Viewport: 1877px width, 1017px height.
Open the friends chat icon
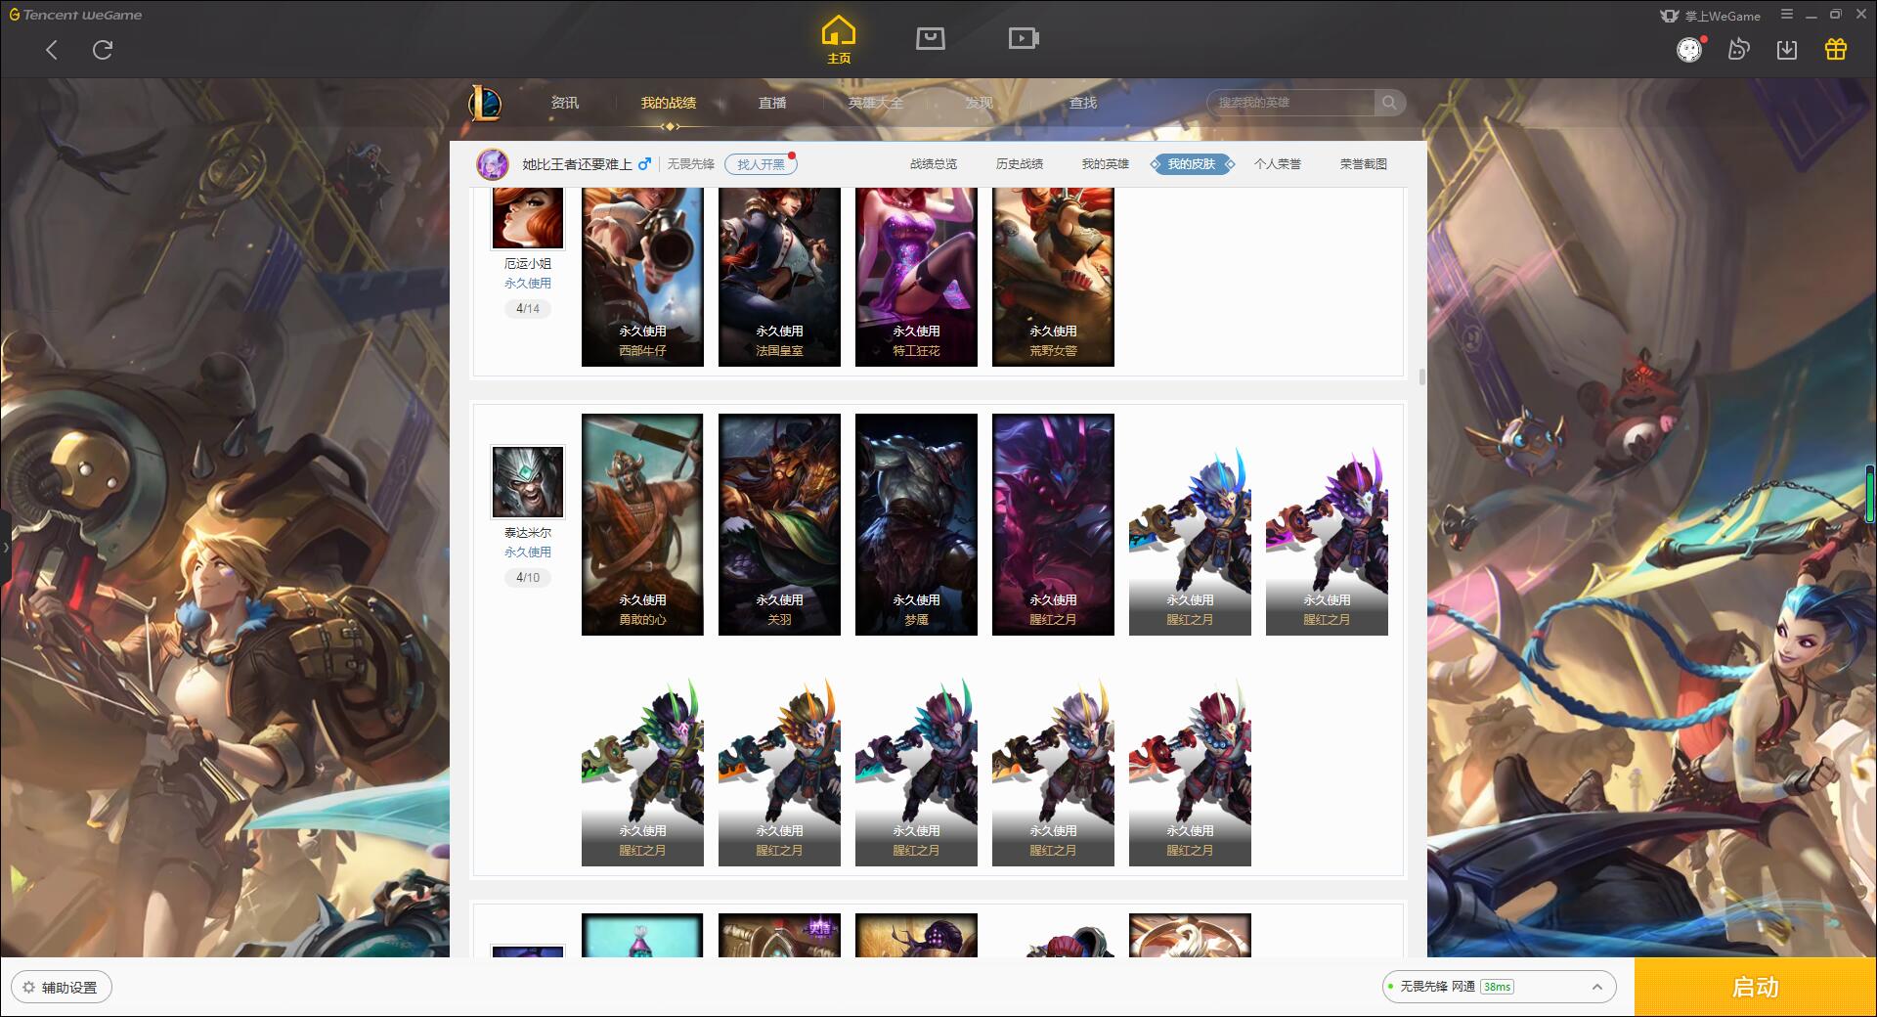(x=1738, y=49)
